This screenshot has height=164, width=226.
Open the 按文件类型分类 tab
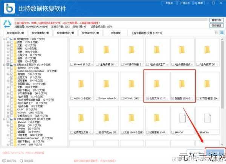41,33
